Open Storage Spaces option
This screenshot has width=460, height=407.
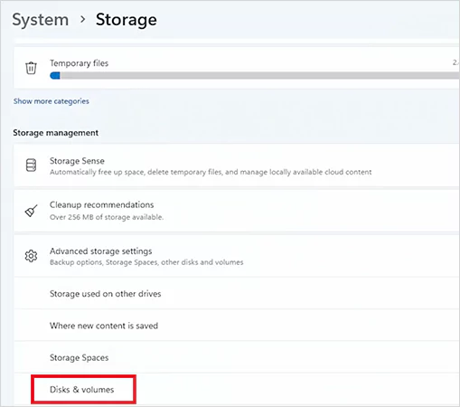point(237,357)
